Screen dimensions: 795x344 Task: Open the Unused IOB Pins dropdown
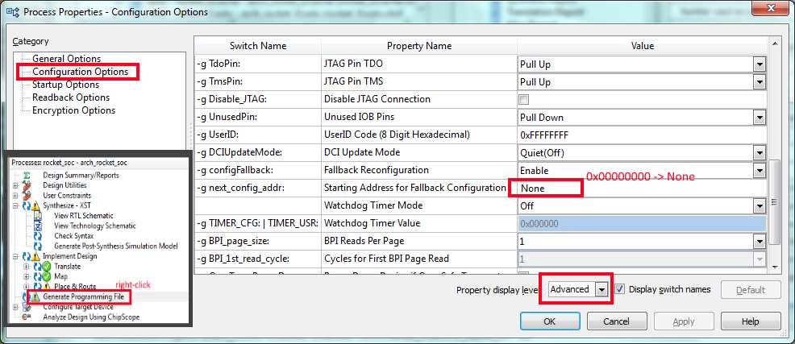(x=758, y=118)
